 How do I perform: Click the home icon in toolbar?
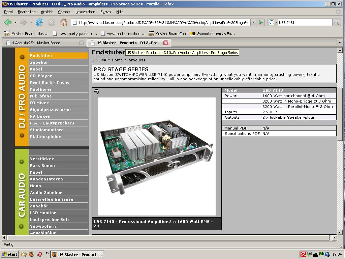63,23
